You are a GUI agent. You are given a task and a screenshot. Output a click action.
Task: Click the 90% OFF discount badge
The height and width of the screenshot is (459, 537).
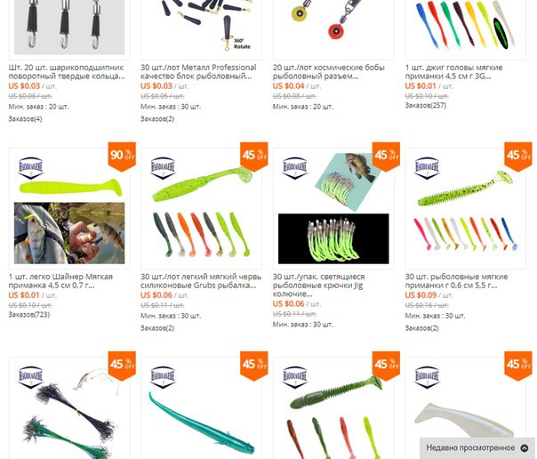point(122,157)
